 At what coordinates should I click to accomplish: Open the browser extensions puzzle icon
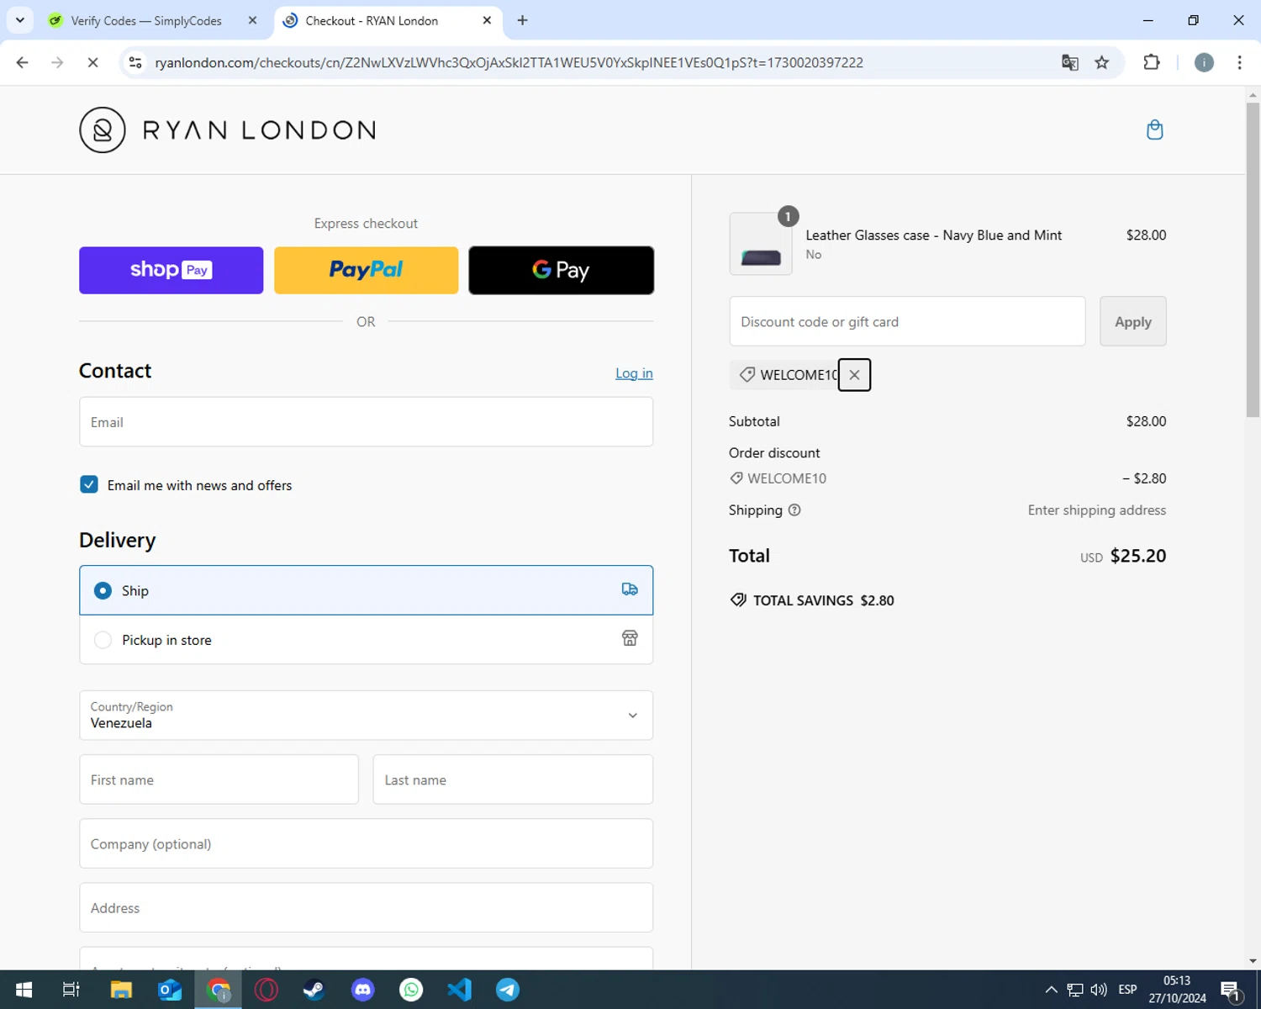coord(1152,62)
